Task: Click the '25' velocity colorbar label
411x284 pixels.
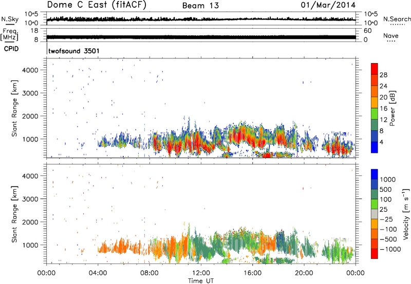Action: click(383, 210)
